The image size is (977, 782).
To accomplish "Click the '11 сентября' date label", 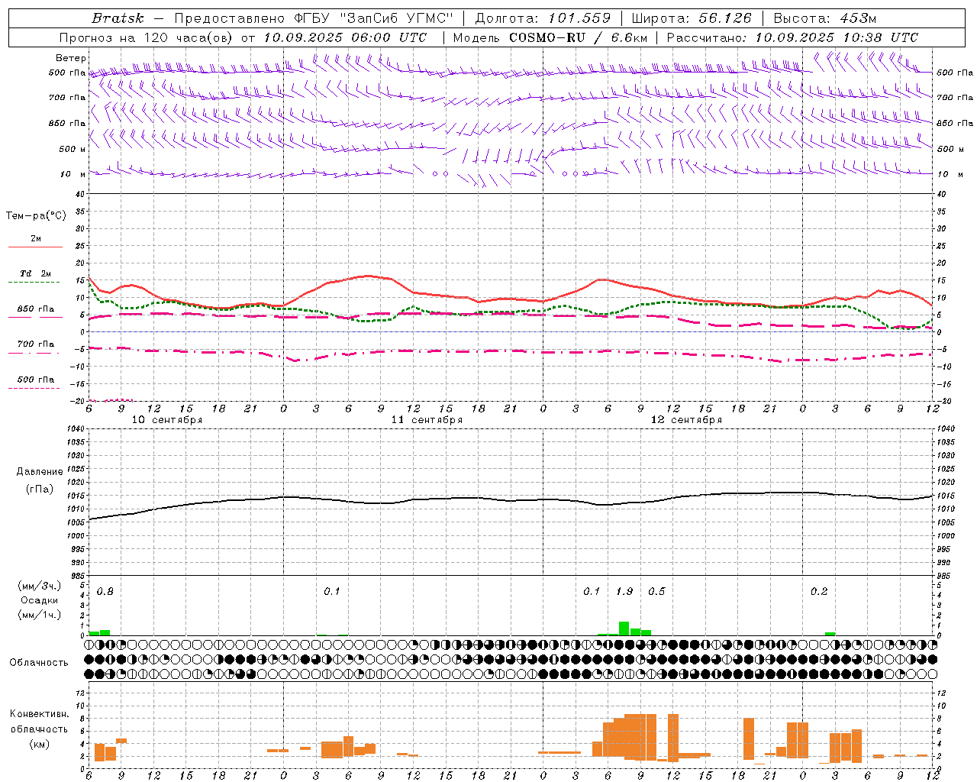I will coord(427,420).
